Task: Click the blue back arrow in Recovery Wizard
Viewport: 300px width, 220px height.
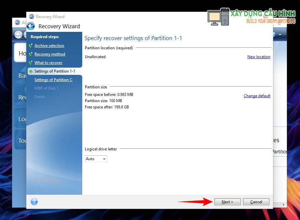Action: (x=31, y=26)
